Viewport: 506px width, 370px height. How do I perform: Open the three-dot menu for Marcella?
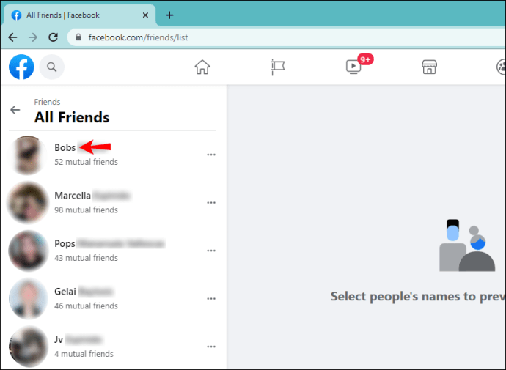[x=211, y=203]
